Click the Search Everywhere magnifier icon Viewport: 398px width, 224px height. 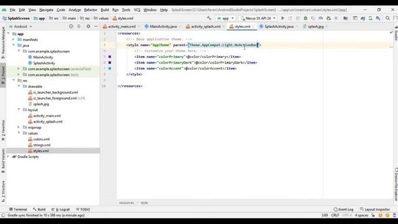coord(387,18)
